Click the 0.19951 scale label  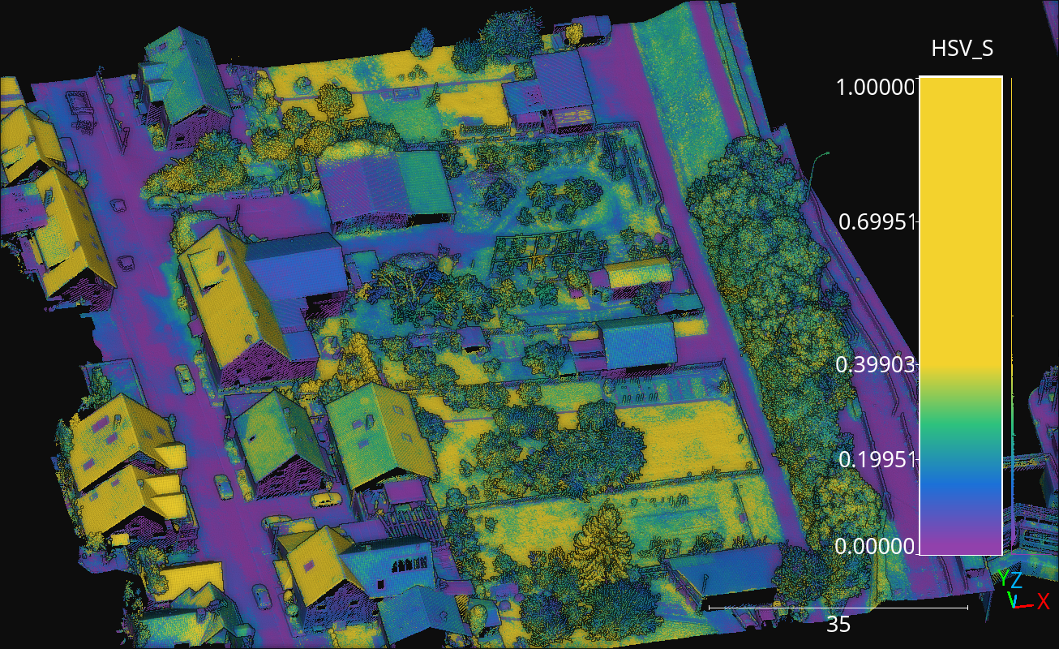877,460
